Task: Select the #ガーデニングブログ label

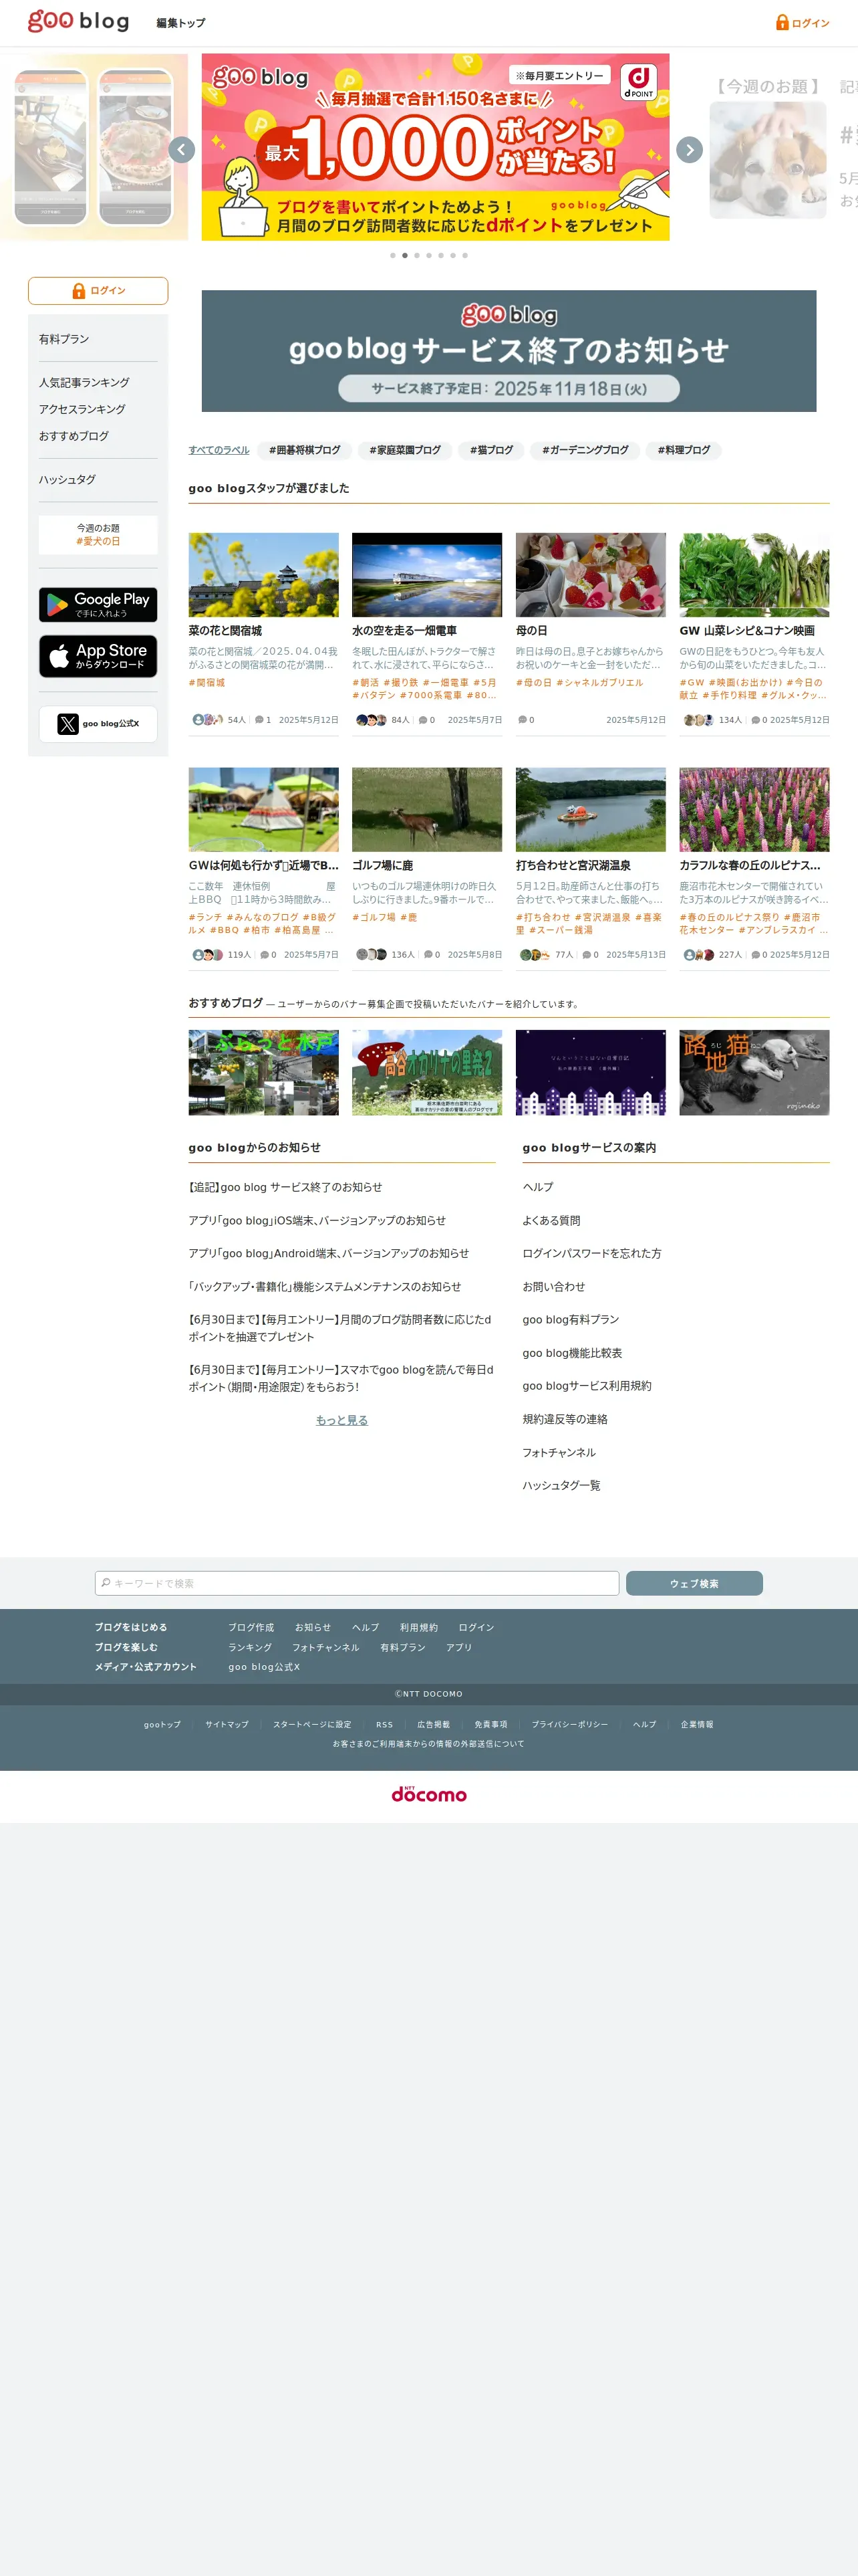Action: 585,450
